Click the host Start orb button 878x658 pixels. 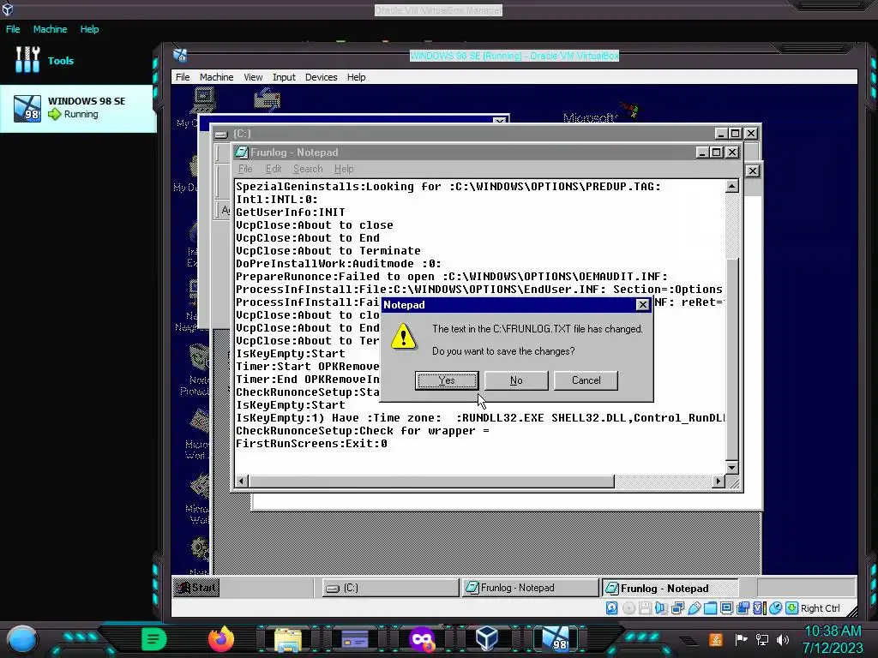coord(22,639)
